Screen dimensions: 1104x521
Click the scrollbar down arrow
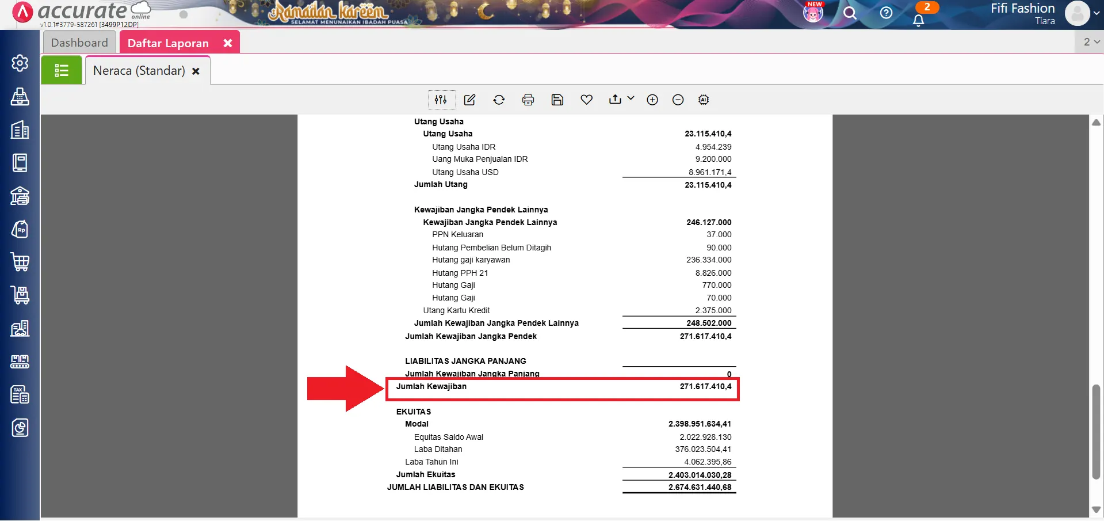[x=1096, y=509]
